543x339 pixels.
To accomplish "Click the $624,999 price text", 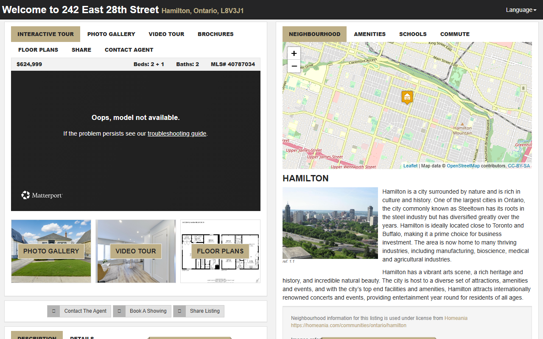I will click(x=29, y=64).
